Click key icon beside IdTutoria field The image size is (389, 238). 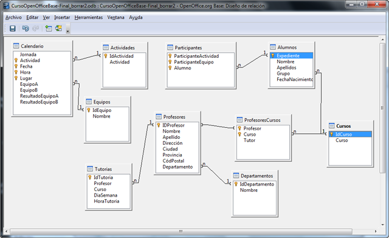pos(90,177)
